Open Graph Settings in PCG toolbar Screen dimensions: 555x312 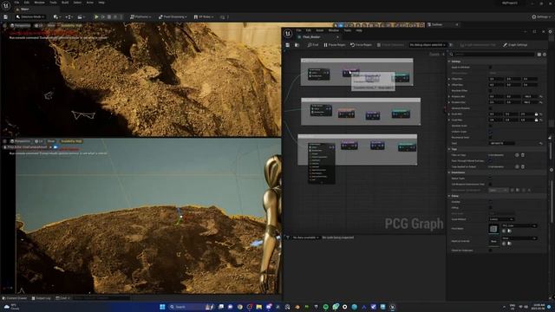click(515, 45)
